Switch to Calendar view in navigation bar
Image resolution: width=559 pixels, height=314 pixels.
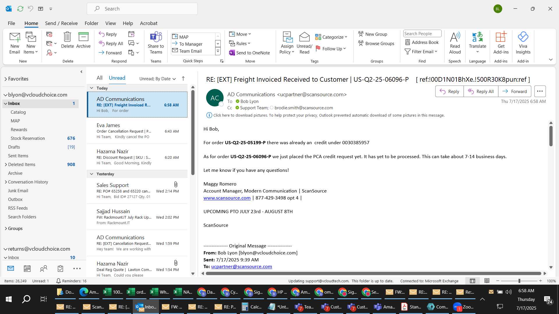coord(27,269)
